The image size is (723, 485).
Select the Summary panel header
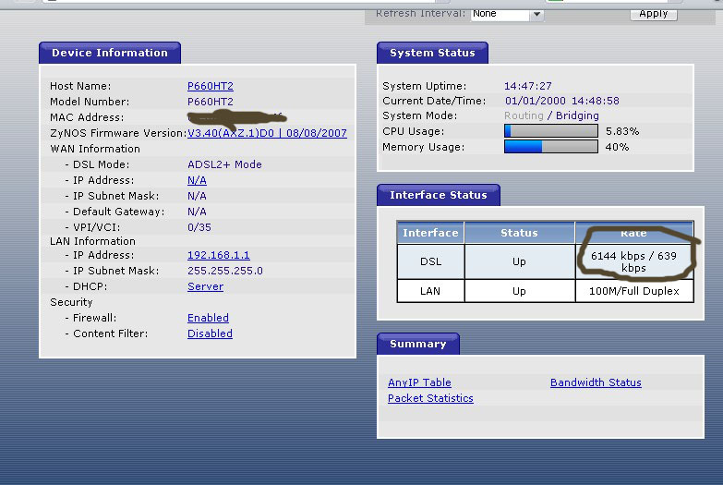pos(417,344)
